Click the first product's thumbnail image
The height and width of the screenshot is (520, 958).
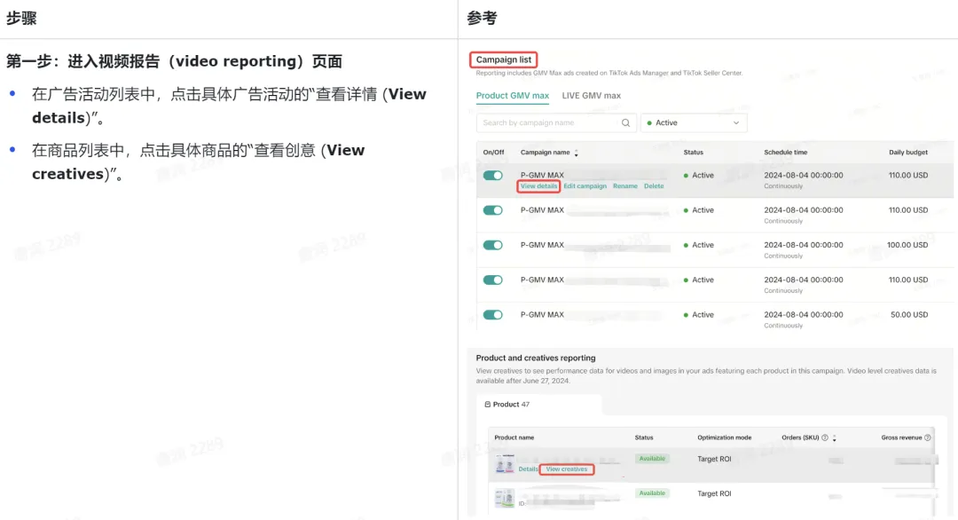point(505,464)
